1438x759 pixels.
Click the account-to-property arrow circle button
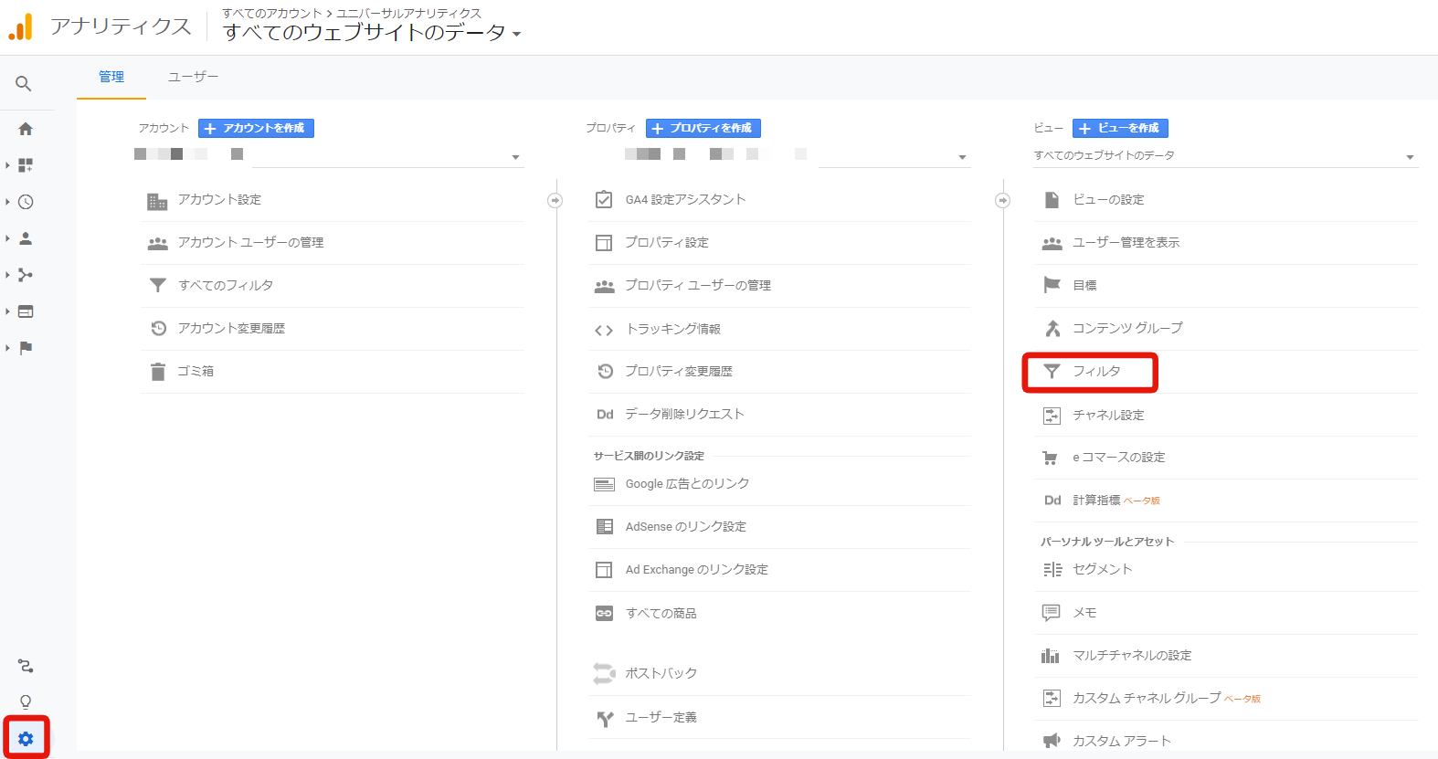coord(555,200)
